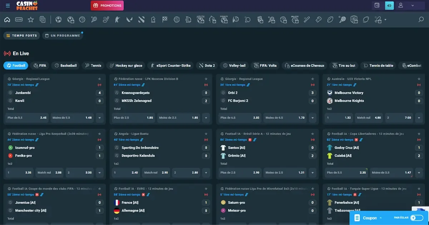Select the Penalty football icon

click(224, 19)
